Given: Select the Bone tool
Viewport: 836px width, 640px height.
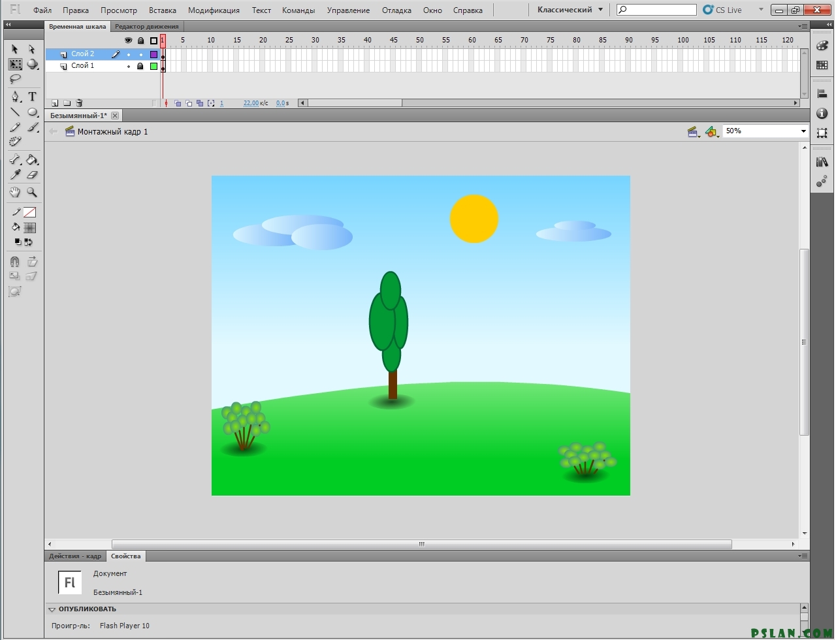Looking at the screenshot, I should (15, 159).
